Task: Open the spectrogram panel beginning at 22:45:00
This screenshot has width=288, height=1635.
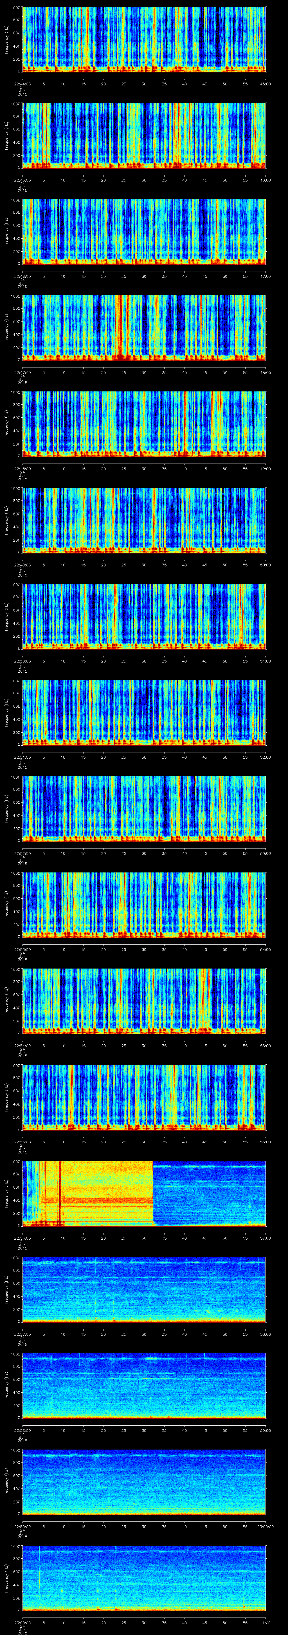Action: point(144,136)
